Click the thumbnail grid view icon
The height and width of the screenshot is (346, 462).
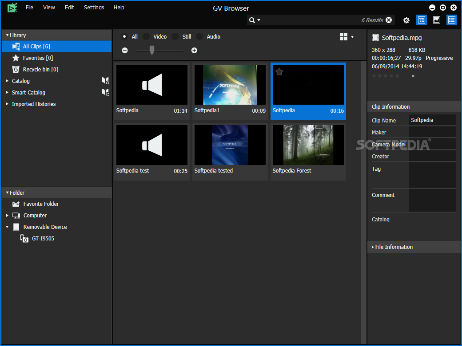point(343,37)
